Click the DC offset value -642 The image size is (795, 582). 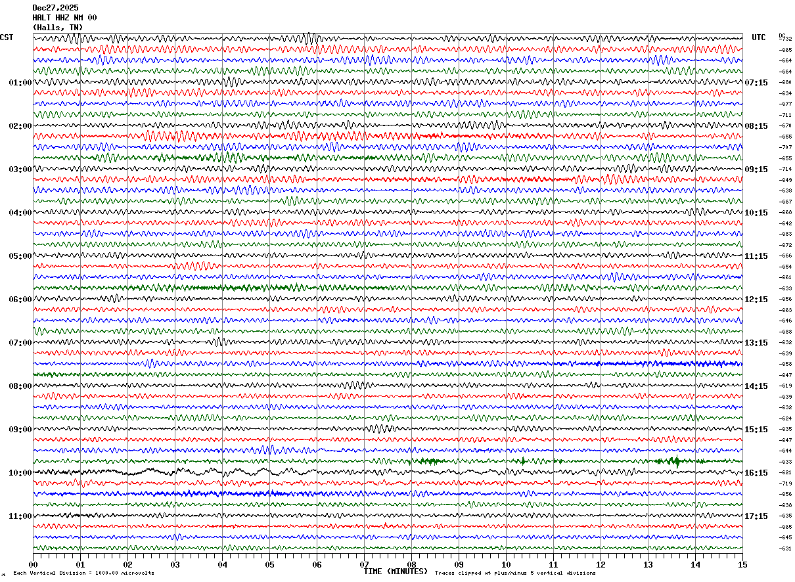click(x=785, y=223)
